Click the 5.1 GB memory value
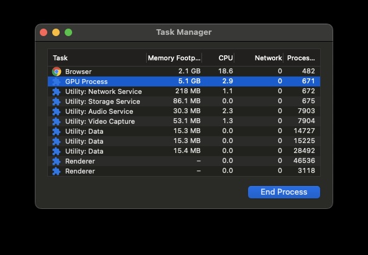This screenshot has height=255, width=368. pyautogui.click(x=190, y=81)
